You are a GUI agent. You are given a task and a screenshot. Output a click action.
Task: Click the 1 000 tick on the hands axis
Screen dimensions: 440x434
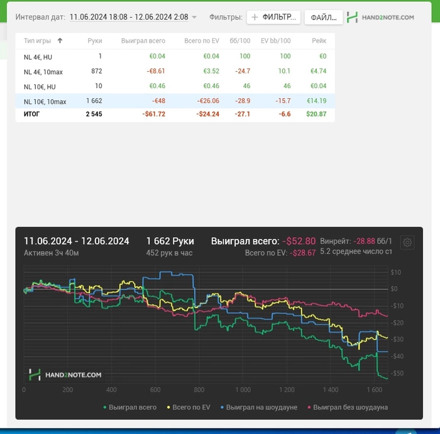[x=243, y=389]
